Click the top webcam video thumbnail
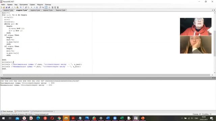This screenshot has height=121, width=216. (196, 27)
